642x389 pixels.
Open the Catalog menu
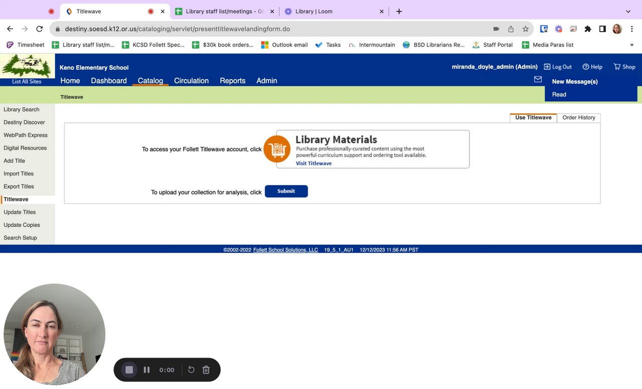pos(150,81)
